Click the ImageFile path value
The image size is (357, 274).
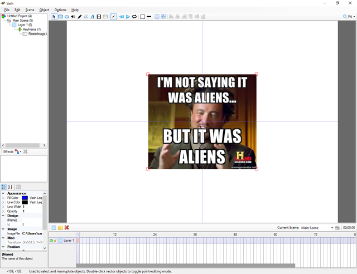(x=32, y=233)
